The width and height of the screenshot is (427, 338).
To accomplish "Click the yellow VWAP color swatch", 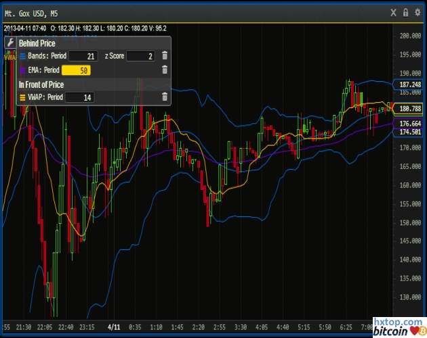I will click(x=22, y=97).
